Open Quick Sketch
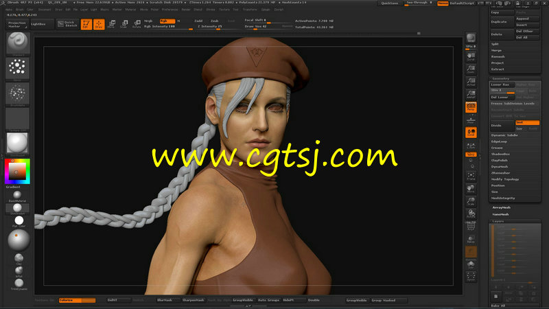The height and width of the screenshot is (309, 549). (67, 24)
